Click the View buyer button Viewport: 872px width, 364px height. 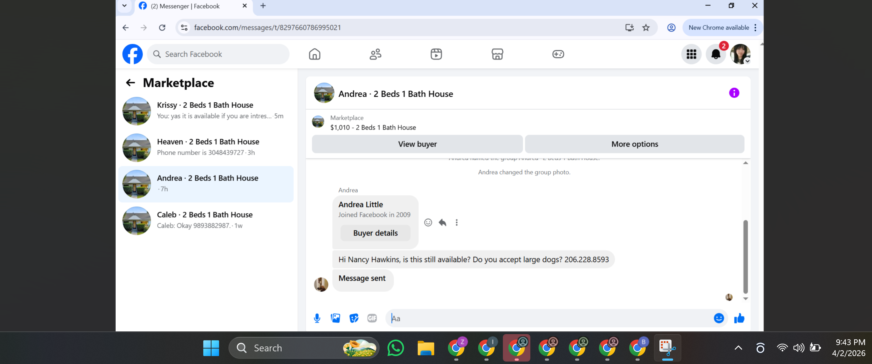(x=417, y=144)
